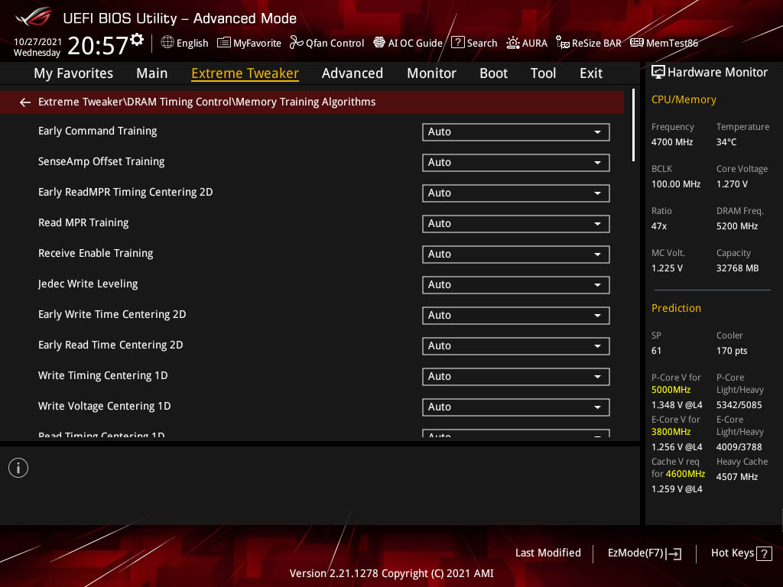Go to the Boot tab
This screenshot has width=783, height=587.
click(x=493, y=73)
